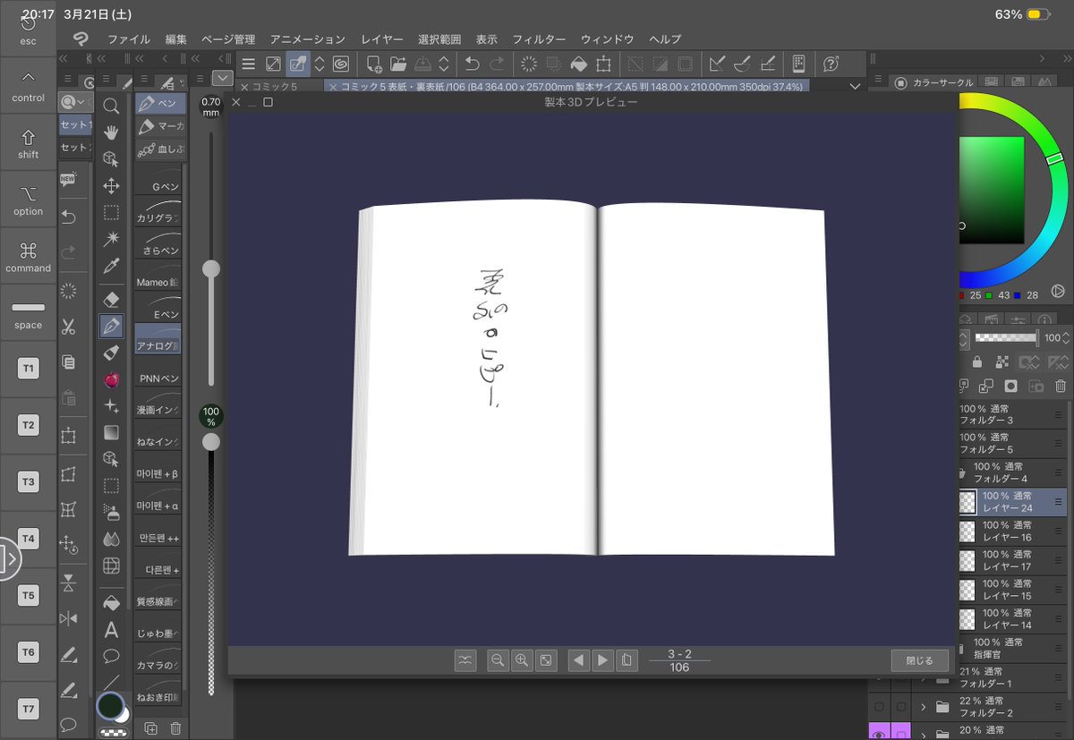
Task: Select the Gペン brush from the list
Action: coord(158,185)
